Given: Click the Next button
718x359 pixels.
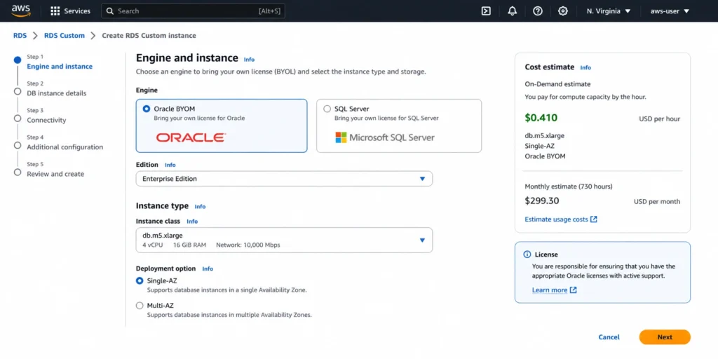Looking at the screenshot, I should coord(665,337).
